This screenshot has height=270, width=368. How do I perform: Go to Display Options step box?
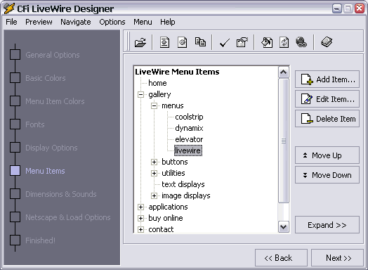[15, 148]
